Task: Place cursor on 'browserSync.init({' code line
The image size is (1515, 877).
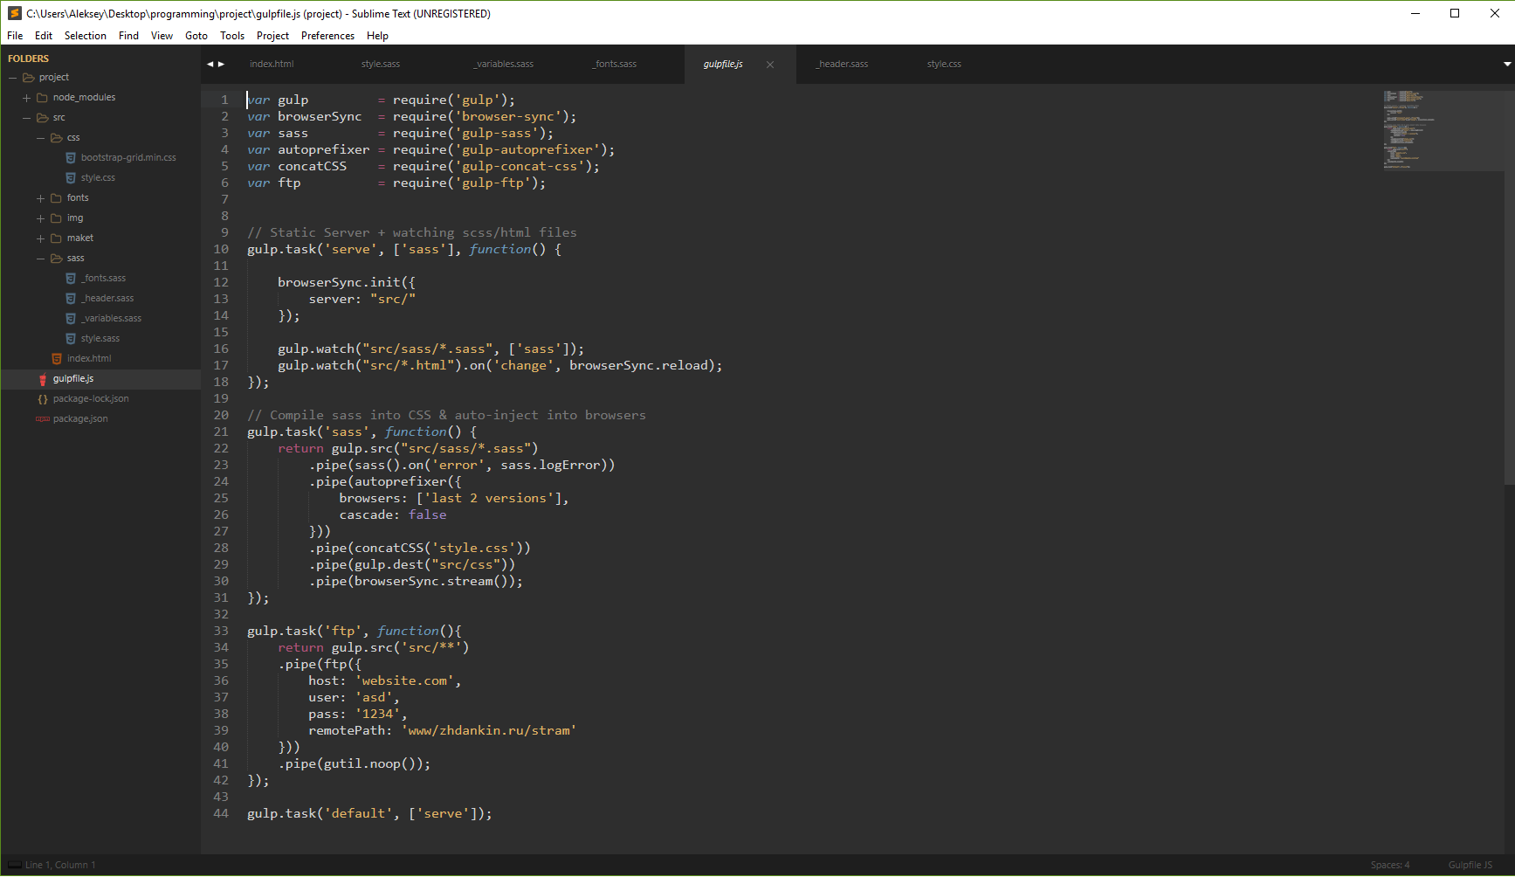Action: 347,282
